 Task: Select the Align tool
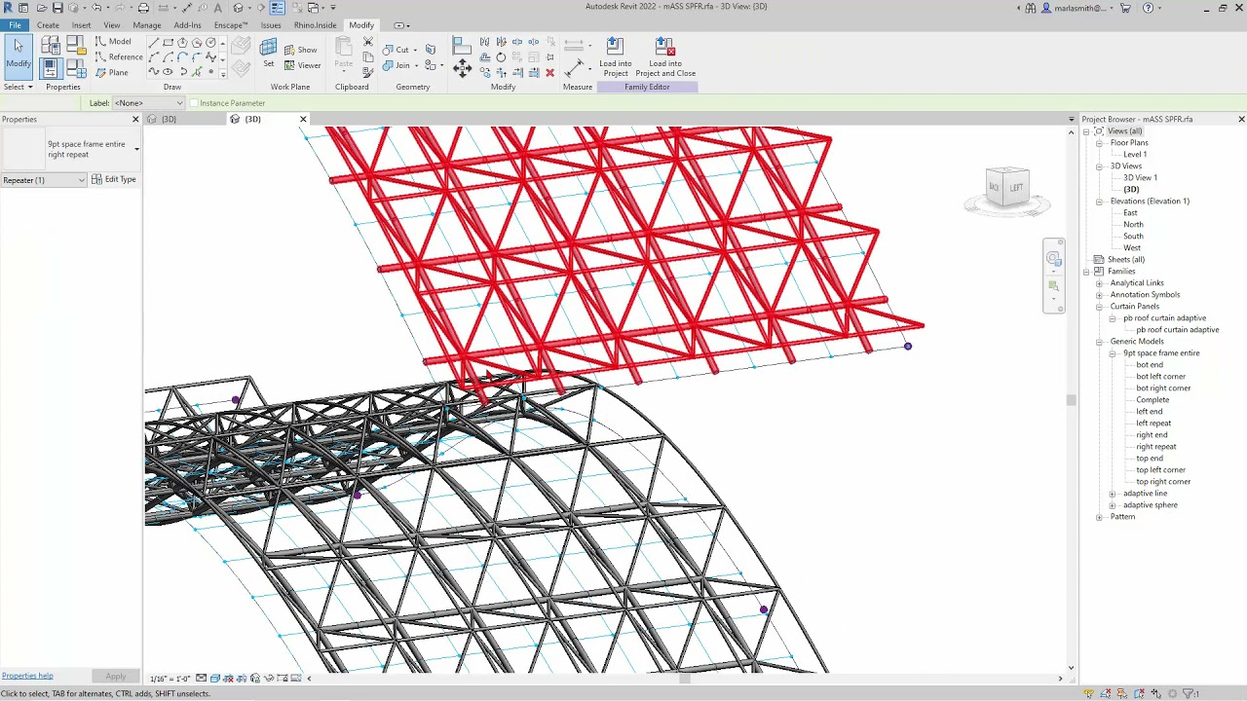click(462, 46)
